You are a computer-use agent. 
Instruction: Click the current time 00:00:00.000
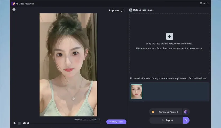(80, 120)
